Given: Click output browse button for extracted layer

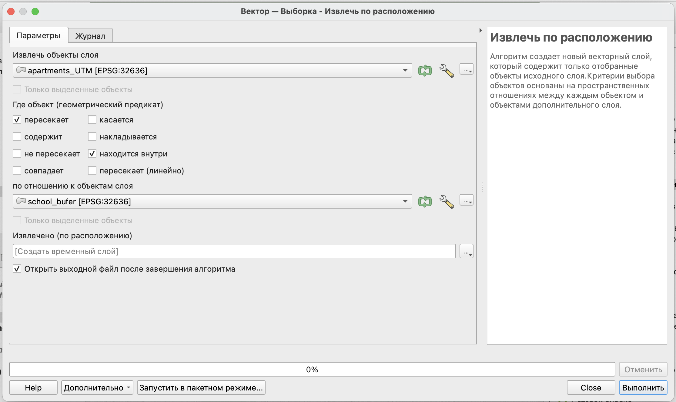Looking at the screenshot, I should pyautogui.click(x=466, y=251).
